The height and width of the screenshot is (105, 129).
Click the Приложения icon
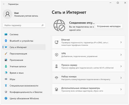pos(6,60)
